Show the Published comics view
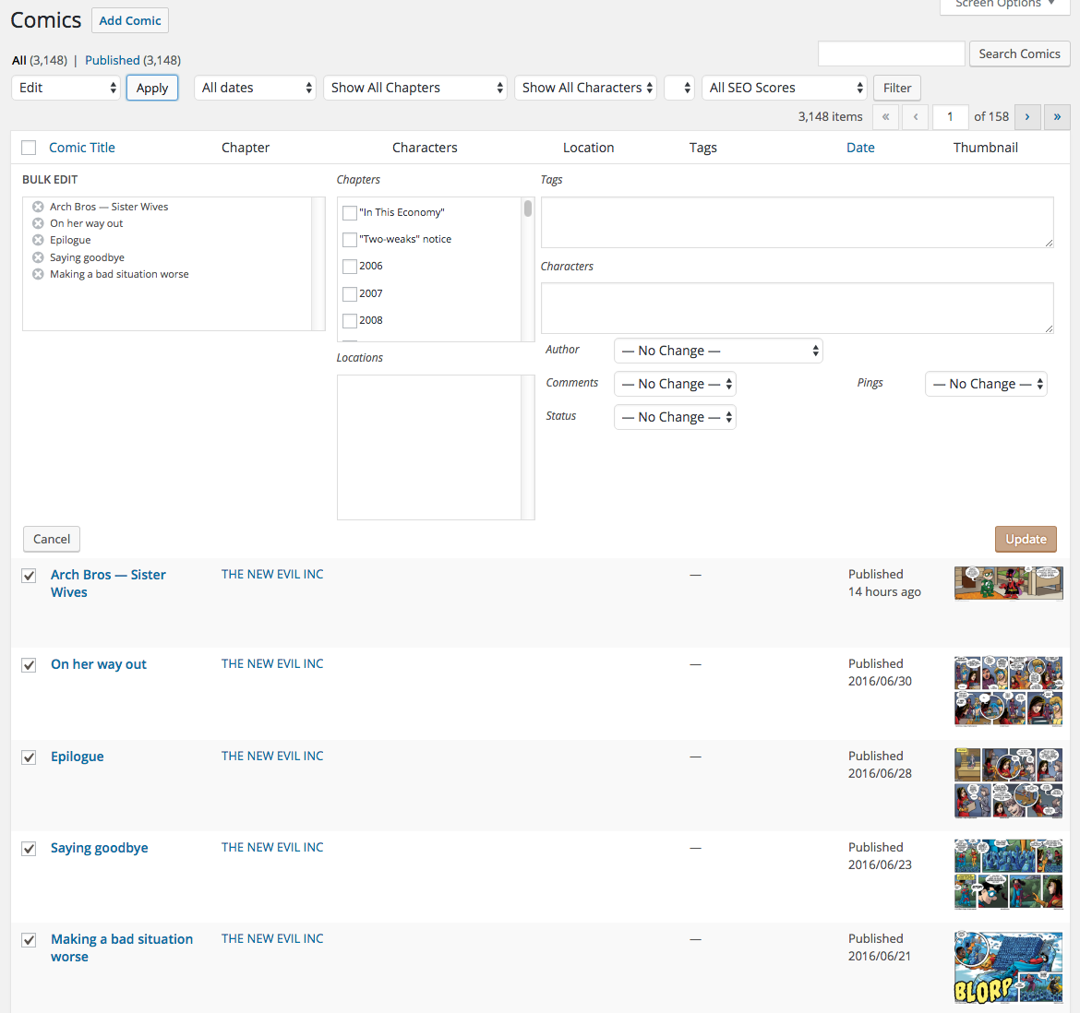 tap(113, 60)
